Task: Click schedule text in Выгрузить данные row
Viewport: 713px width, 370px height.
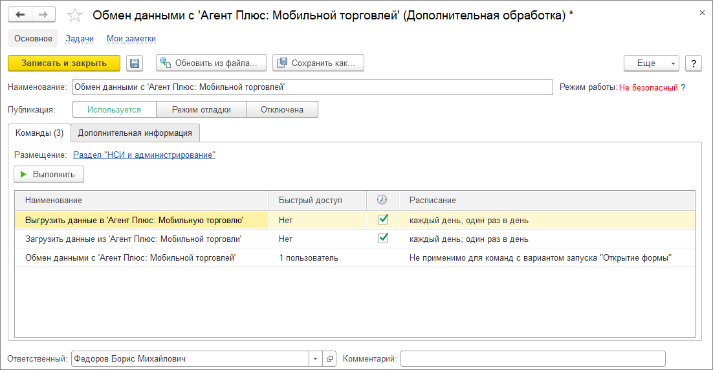Action: tap(469, 221)
